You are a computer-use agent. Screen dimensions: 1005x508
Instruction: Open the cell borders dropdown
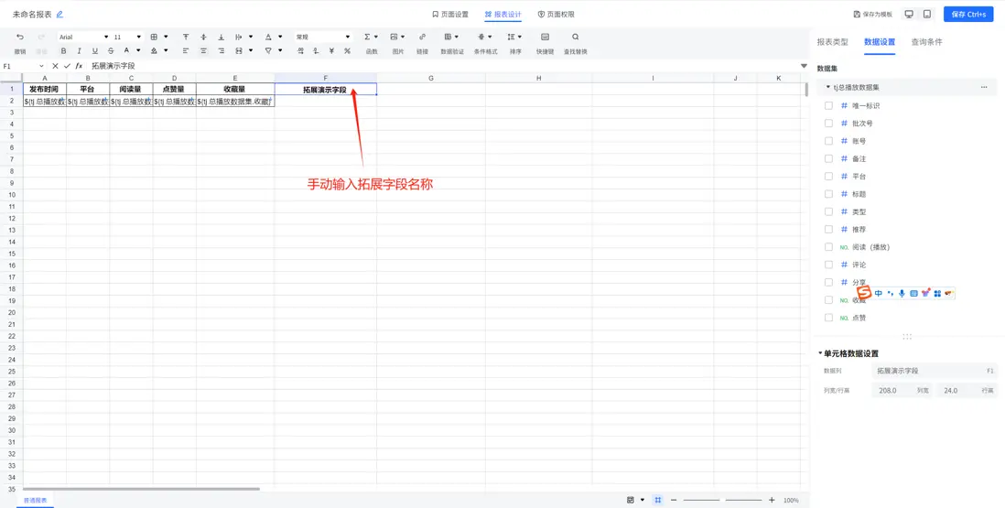tap(166, 38)
